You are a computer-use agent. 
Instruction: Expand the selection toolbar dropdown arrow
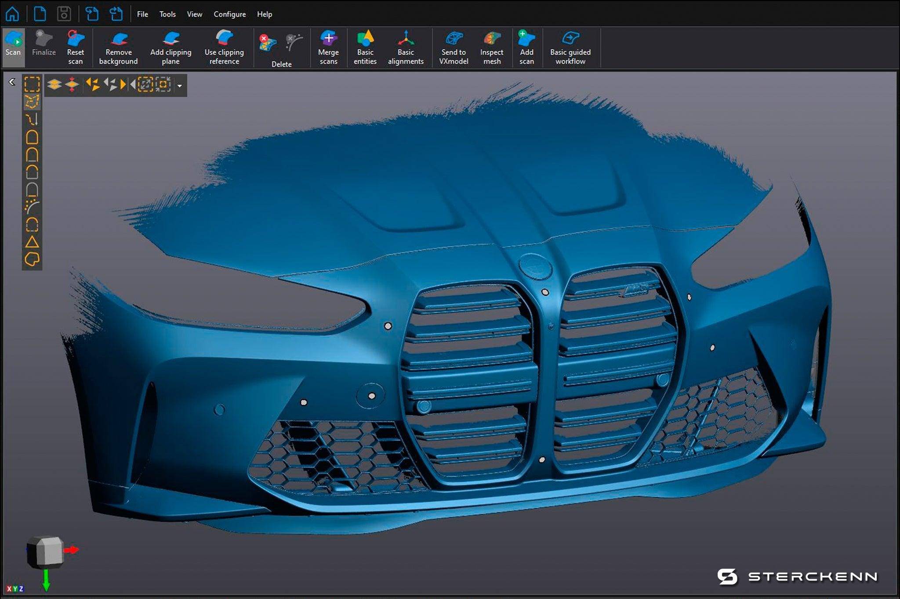[x=180, y=86]
